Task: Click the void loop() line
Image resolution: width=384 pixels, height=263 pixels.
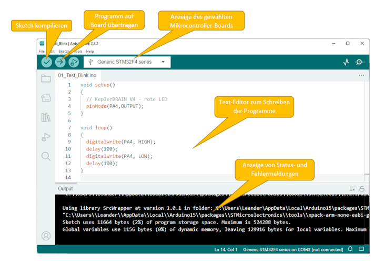Action: point(96,128)
